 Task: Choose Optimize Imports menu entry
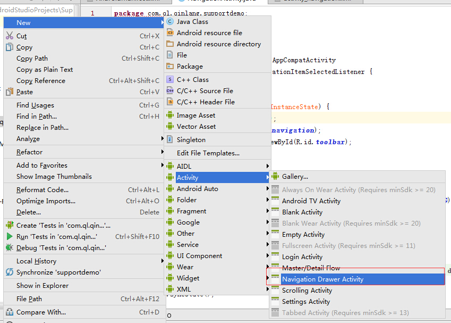[x=84, y=201]
